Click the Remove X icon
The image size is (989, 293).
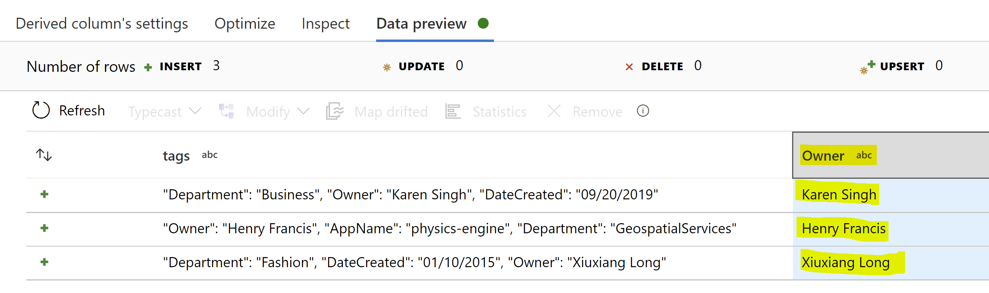click(554, 111)
